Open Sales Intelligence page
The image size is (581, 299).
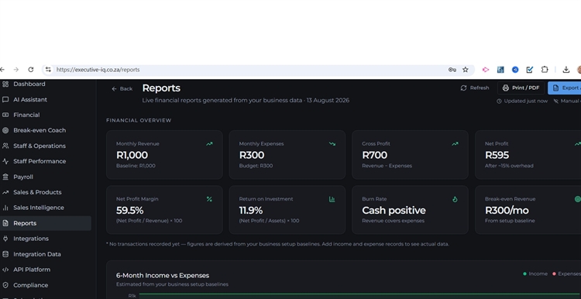coord(39,208)
